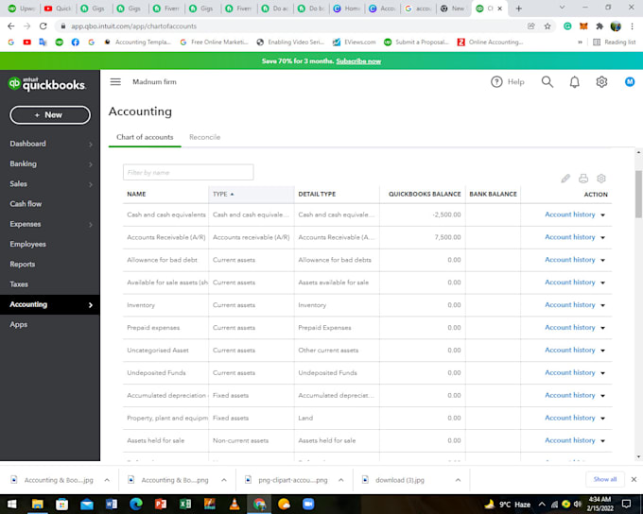Image resolution: width=643 pixels, height=514 pixels.
Task: Bookmark this page with star icon
Action: (x=547, y=26)
